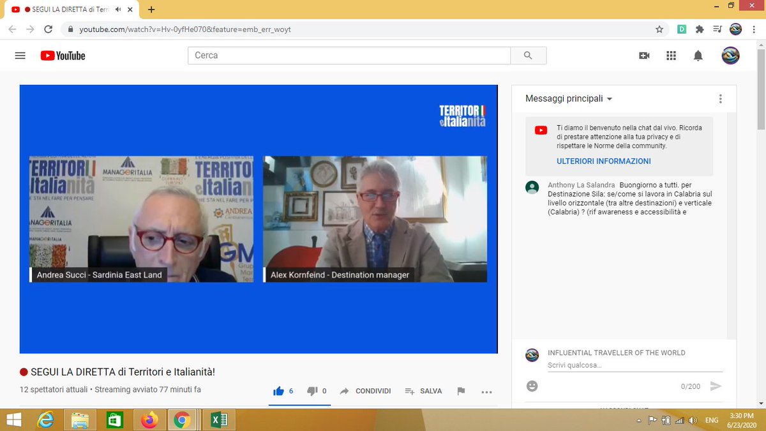Viewport: 766px width, 431px height.
Task: Click the CONDIVIDI share button
Action: click(365, 391)
